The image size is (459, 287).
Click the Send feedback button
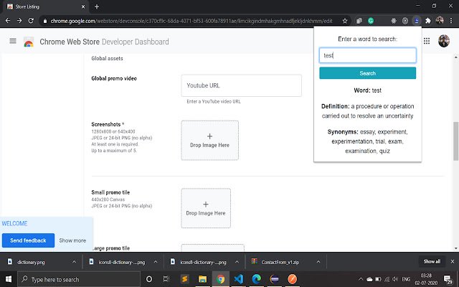(28, 240)
